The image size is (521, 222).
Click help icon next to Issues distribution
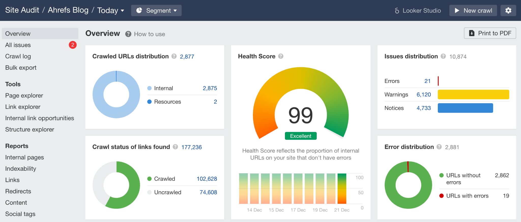coord(443,56)
